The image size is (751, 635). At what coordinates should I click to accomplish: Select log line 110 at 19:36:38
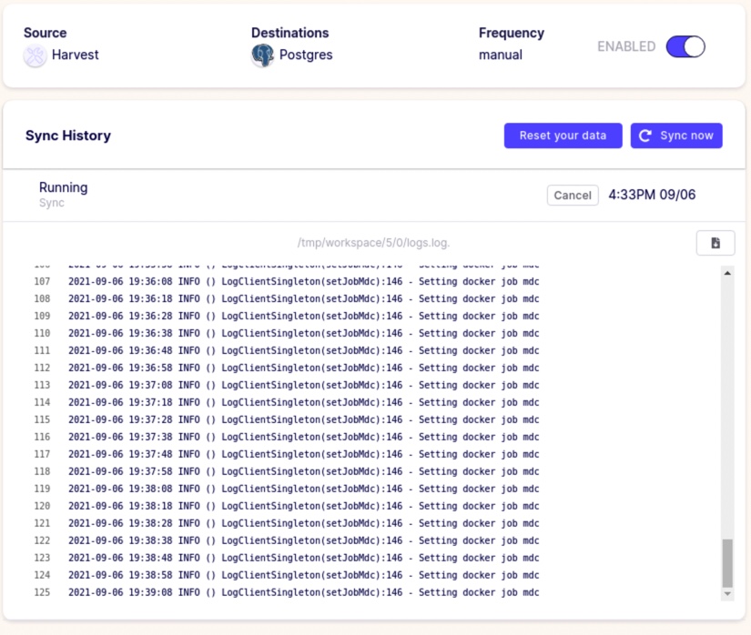tap(287, 333)
